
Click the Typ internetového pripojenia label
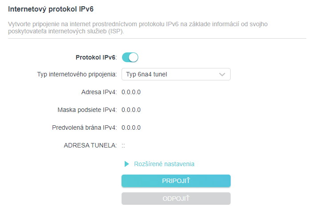(77, 74)
